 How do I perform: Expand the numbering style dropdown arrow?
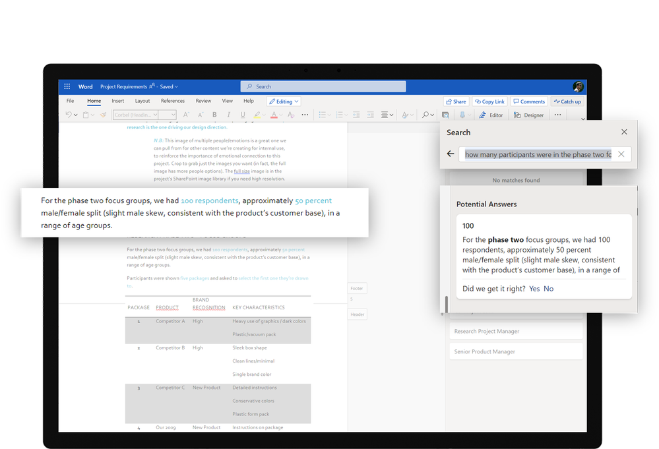[346, 115]
